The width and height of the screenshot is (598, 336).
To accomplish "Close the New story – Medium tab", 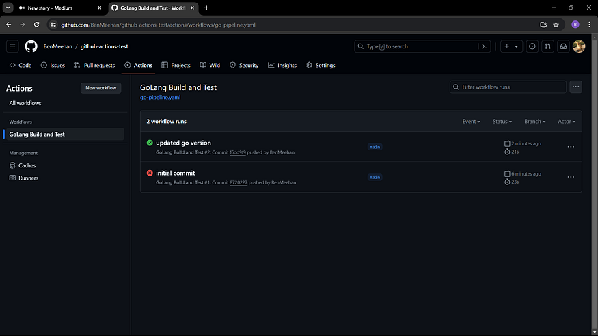I will click(x=100, y=8).
